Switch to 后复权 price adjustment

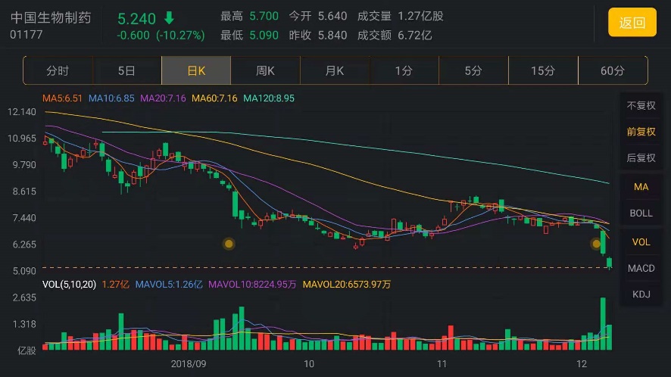(x=641, y=158)
